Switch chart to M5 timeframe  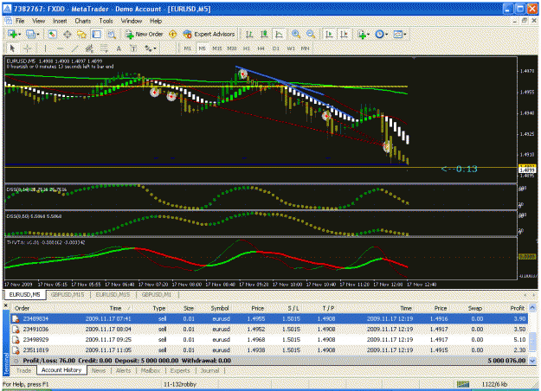tap(203, 48)
